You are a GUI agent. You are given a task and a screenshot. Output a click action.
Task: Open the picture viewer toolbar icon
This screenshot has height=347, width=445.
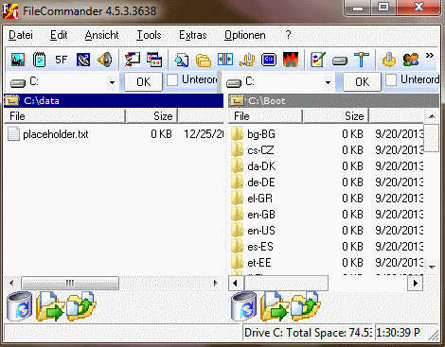click(18, 60)
